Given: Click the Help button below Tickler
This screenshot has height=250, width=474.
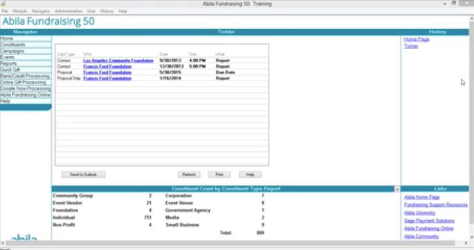Looking at the screenshot, I should 250,174.
